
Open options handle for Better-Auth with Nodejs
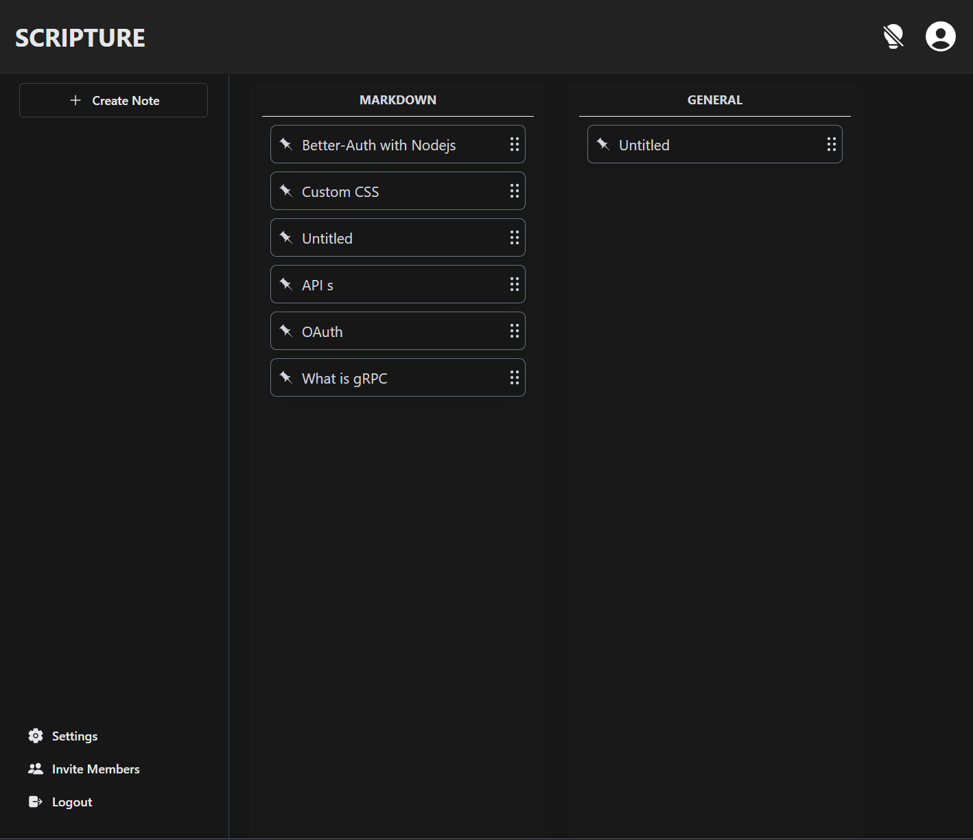(514, 144)
